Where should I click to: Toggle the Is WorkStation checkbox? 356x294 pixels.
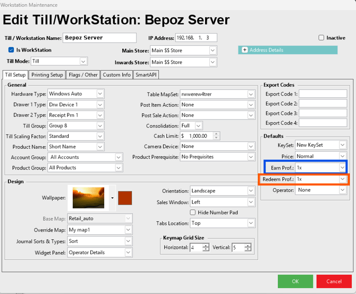11,50
